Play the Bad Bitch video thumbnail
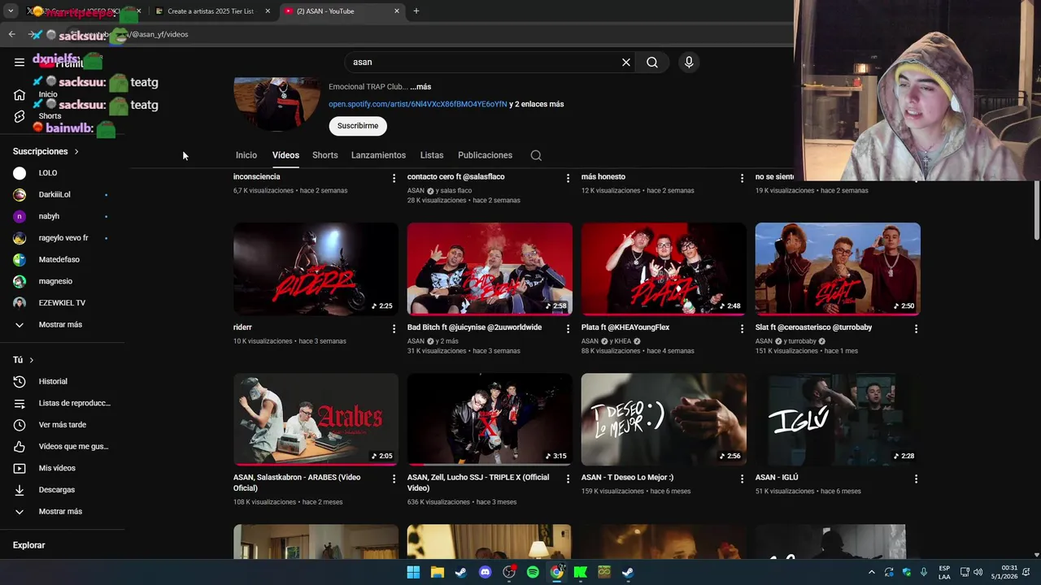This screenshot has height=585, width=1041. [x=490, y=269]
